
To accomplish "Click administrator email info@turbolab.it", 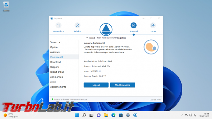I will (105, 61).
